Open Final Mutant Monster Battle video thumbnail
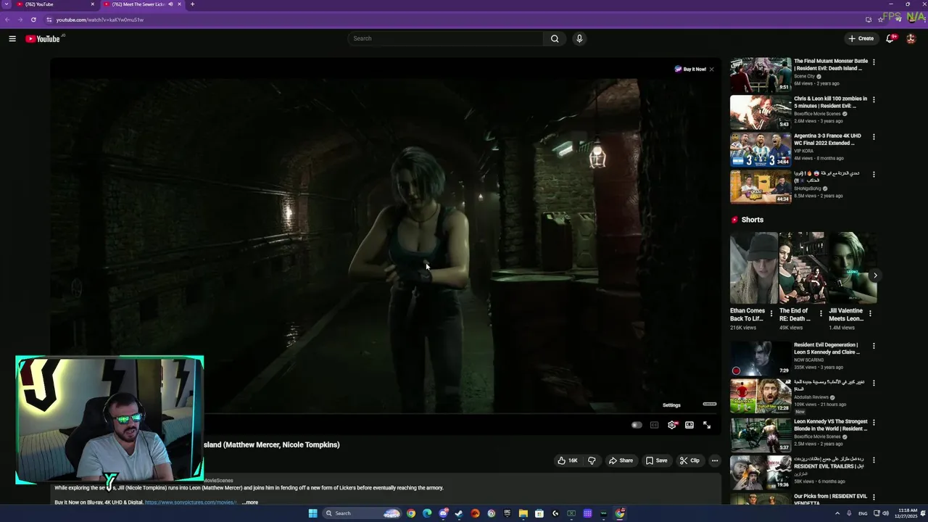The width and height of the screenshot is (928, 522). point(761,75)
